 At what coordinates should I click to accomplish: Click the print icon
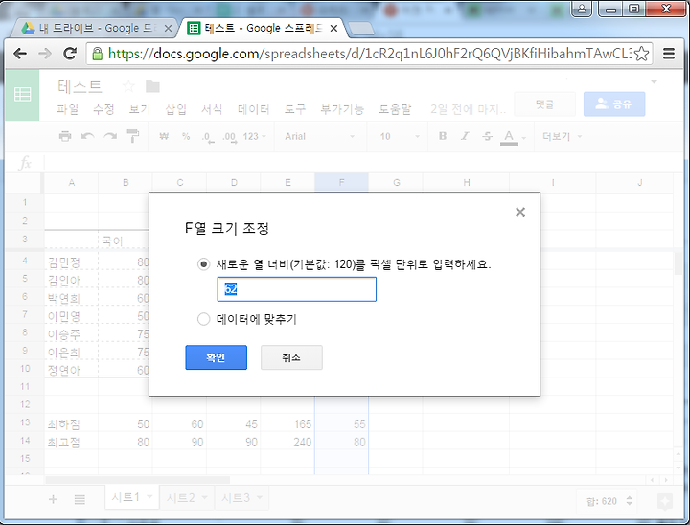[x=65, y=136]
